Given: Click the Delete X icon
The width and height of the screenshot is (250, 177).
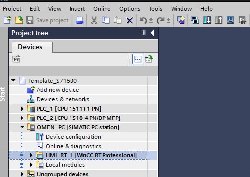Looking at the screenshot, I should pyautogui.click(x=130, y=20).
